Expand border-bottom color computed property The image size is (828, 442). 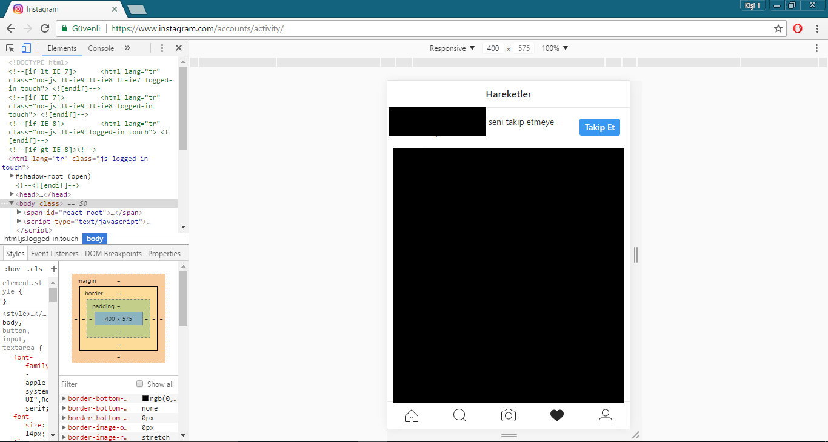pos(64,398)
